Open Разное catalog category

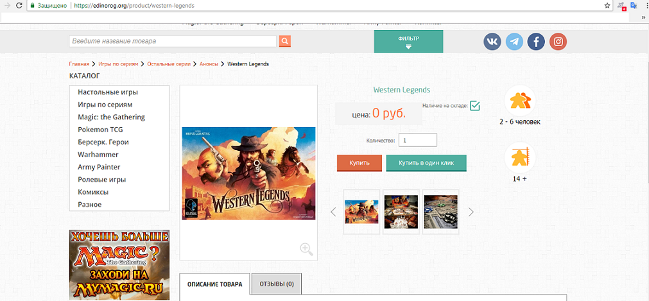pos(90,205)
